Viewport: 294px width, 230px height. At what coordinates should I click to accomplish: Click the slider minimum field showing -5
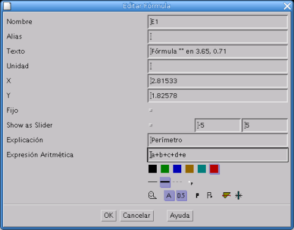click(x=217, y=125)
